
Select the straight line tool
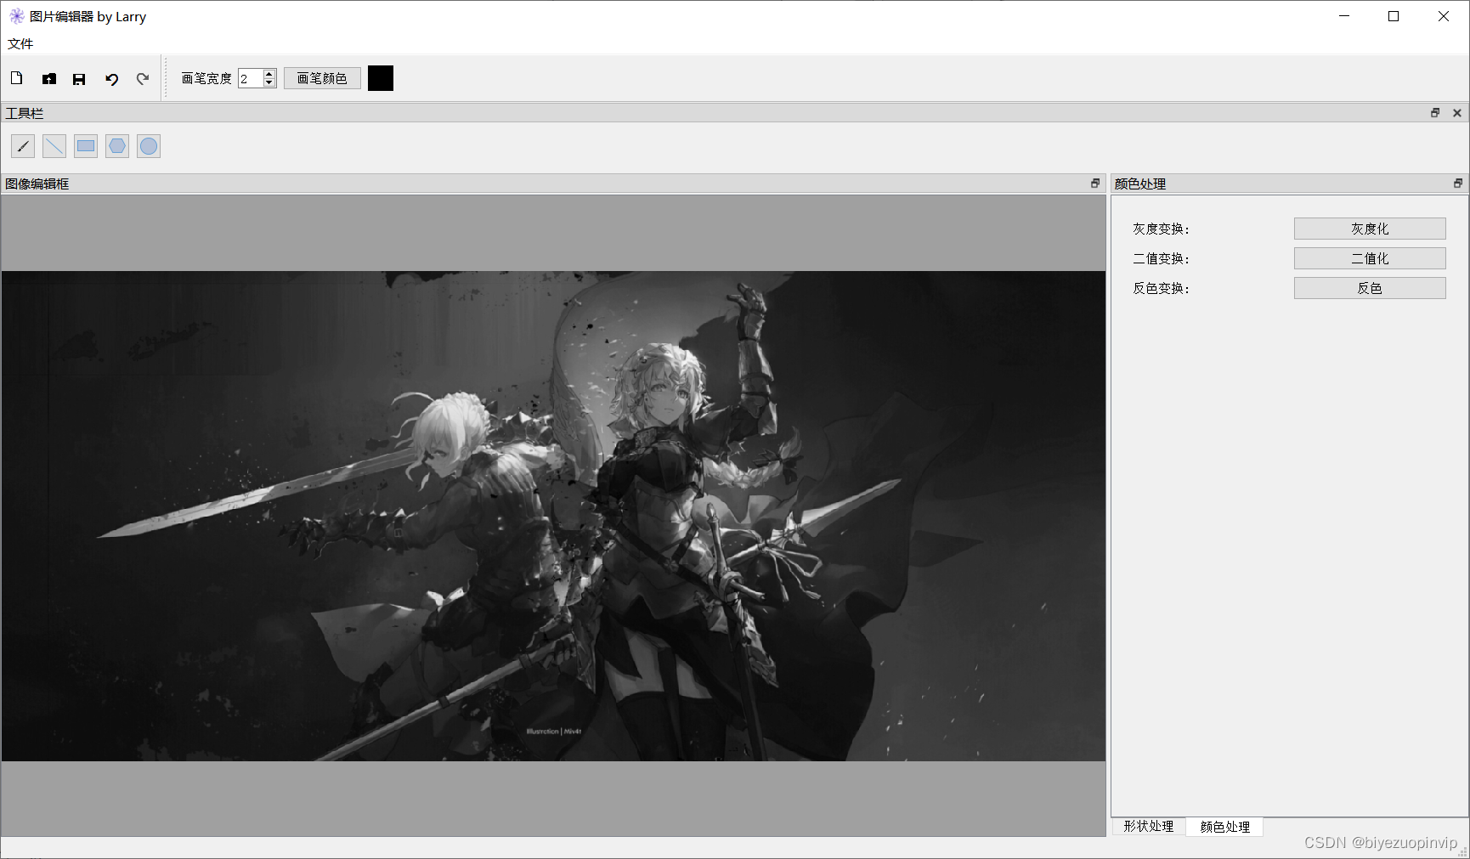pyautogui.click(x=54, y=146)
